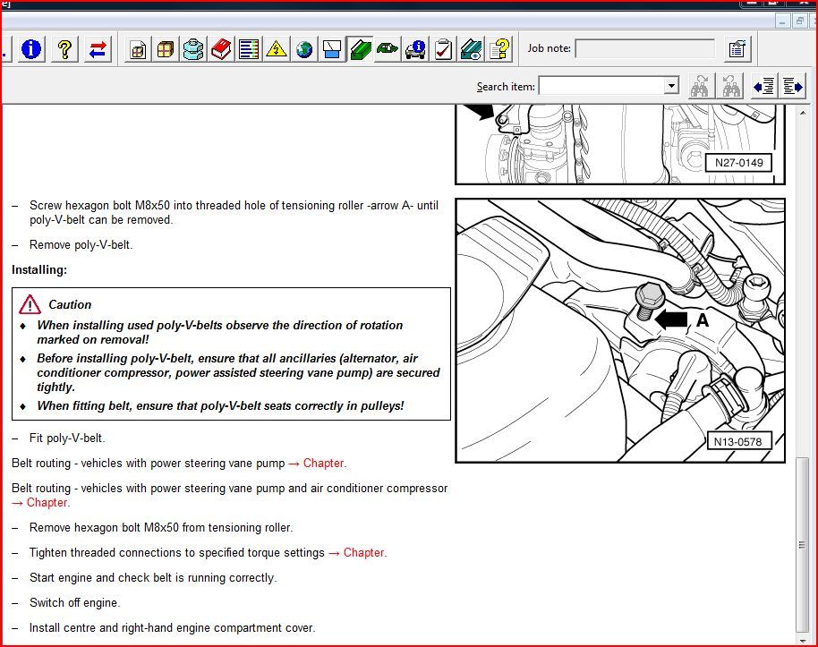The height and width of the screenshot is (647, 818).
Task: Click 'Start engine and check belt is running correctly.'
Action: pyautogui.click(x=153, y=578)
